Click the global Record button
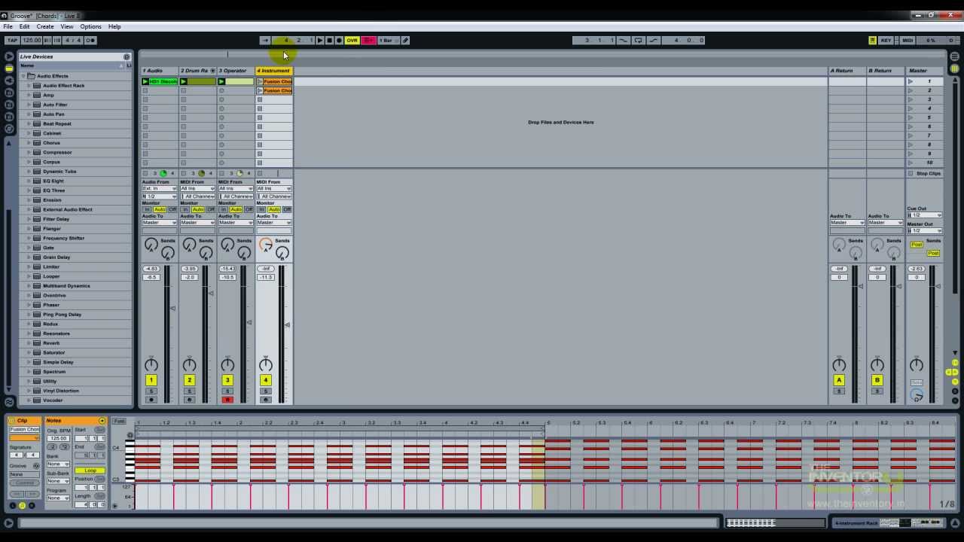The image size is (964, 542). click(339, 40)
